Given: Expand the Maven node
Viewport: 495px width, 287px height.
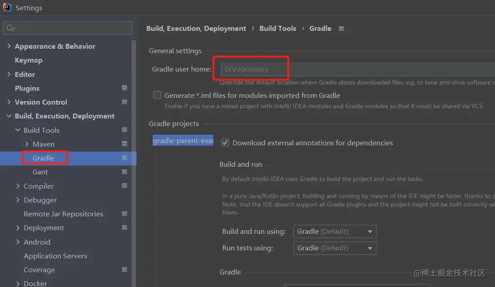Looking at the screenshot, I should [x=27, y=144].
